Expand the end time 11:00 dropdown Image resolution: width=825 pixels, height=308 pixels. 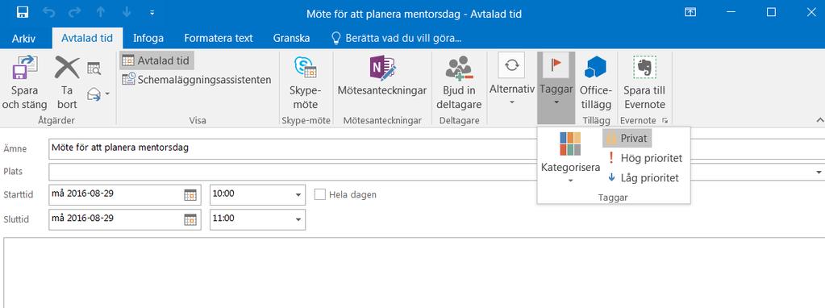[x=298, y=219]
